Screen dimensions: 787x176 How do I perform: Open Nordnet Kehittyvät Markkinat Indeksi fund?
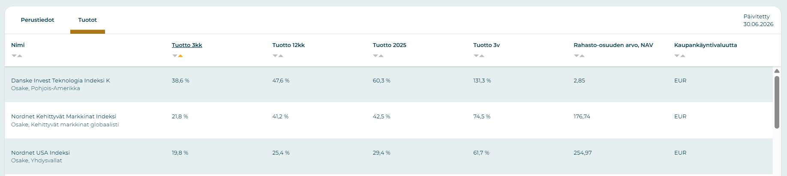coord(63,116)
